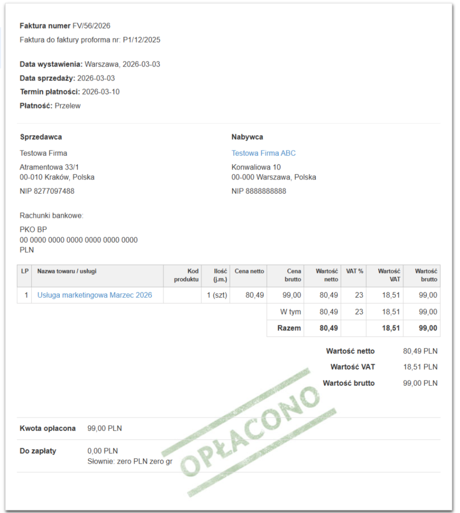460x513 pixels.
Task: Open the Testowa Firma ABC buyer link
Action: [264, 153]
